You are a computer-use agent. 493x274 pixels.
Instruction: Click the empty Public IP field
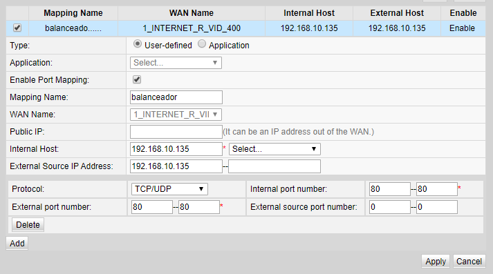coord(176,132)
